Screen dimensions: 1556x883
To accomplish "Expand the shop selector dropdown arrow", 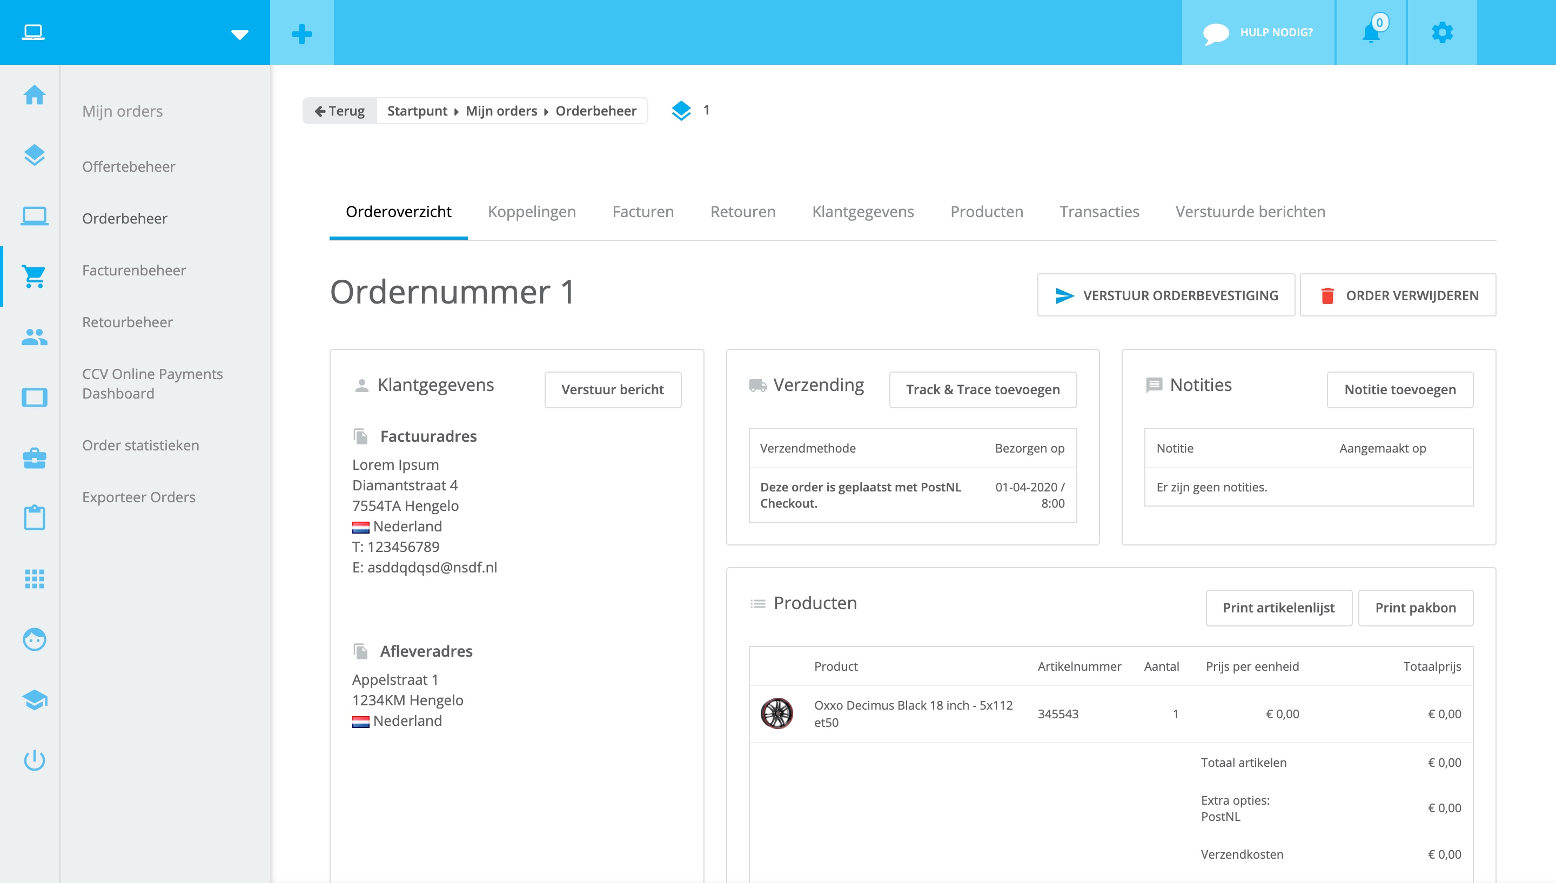I will (x=240, y=35).
